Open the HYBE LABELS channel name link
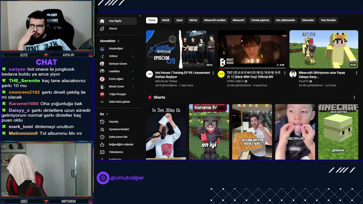 [x=235, y=81]
